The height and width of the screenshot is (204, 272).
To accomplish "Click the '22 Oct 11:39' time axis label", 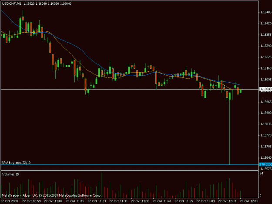I will coord(140,201).
